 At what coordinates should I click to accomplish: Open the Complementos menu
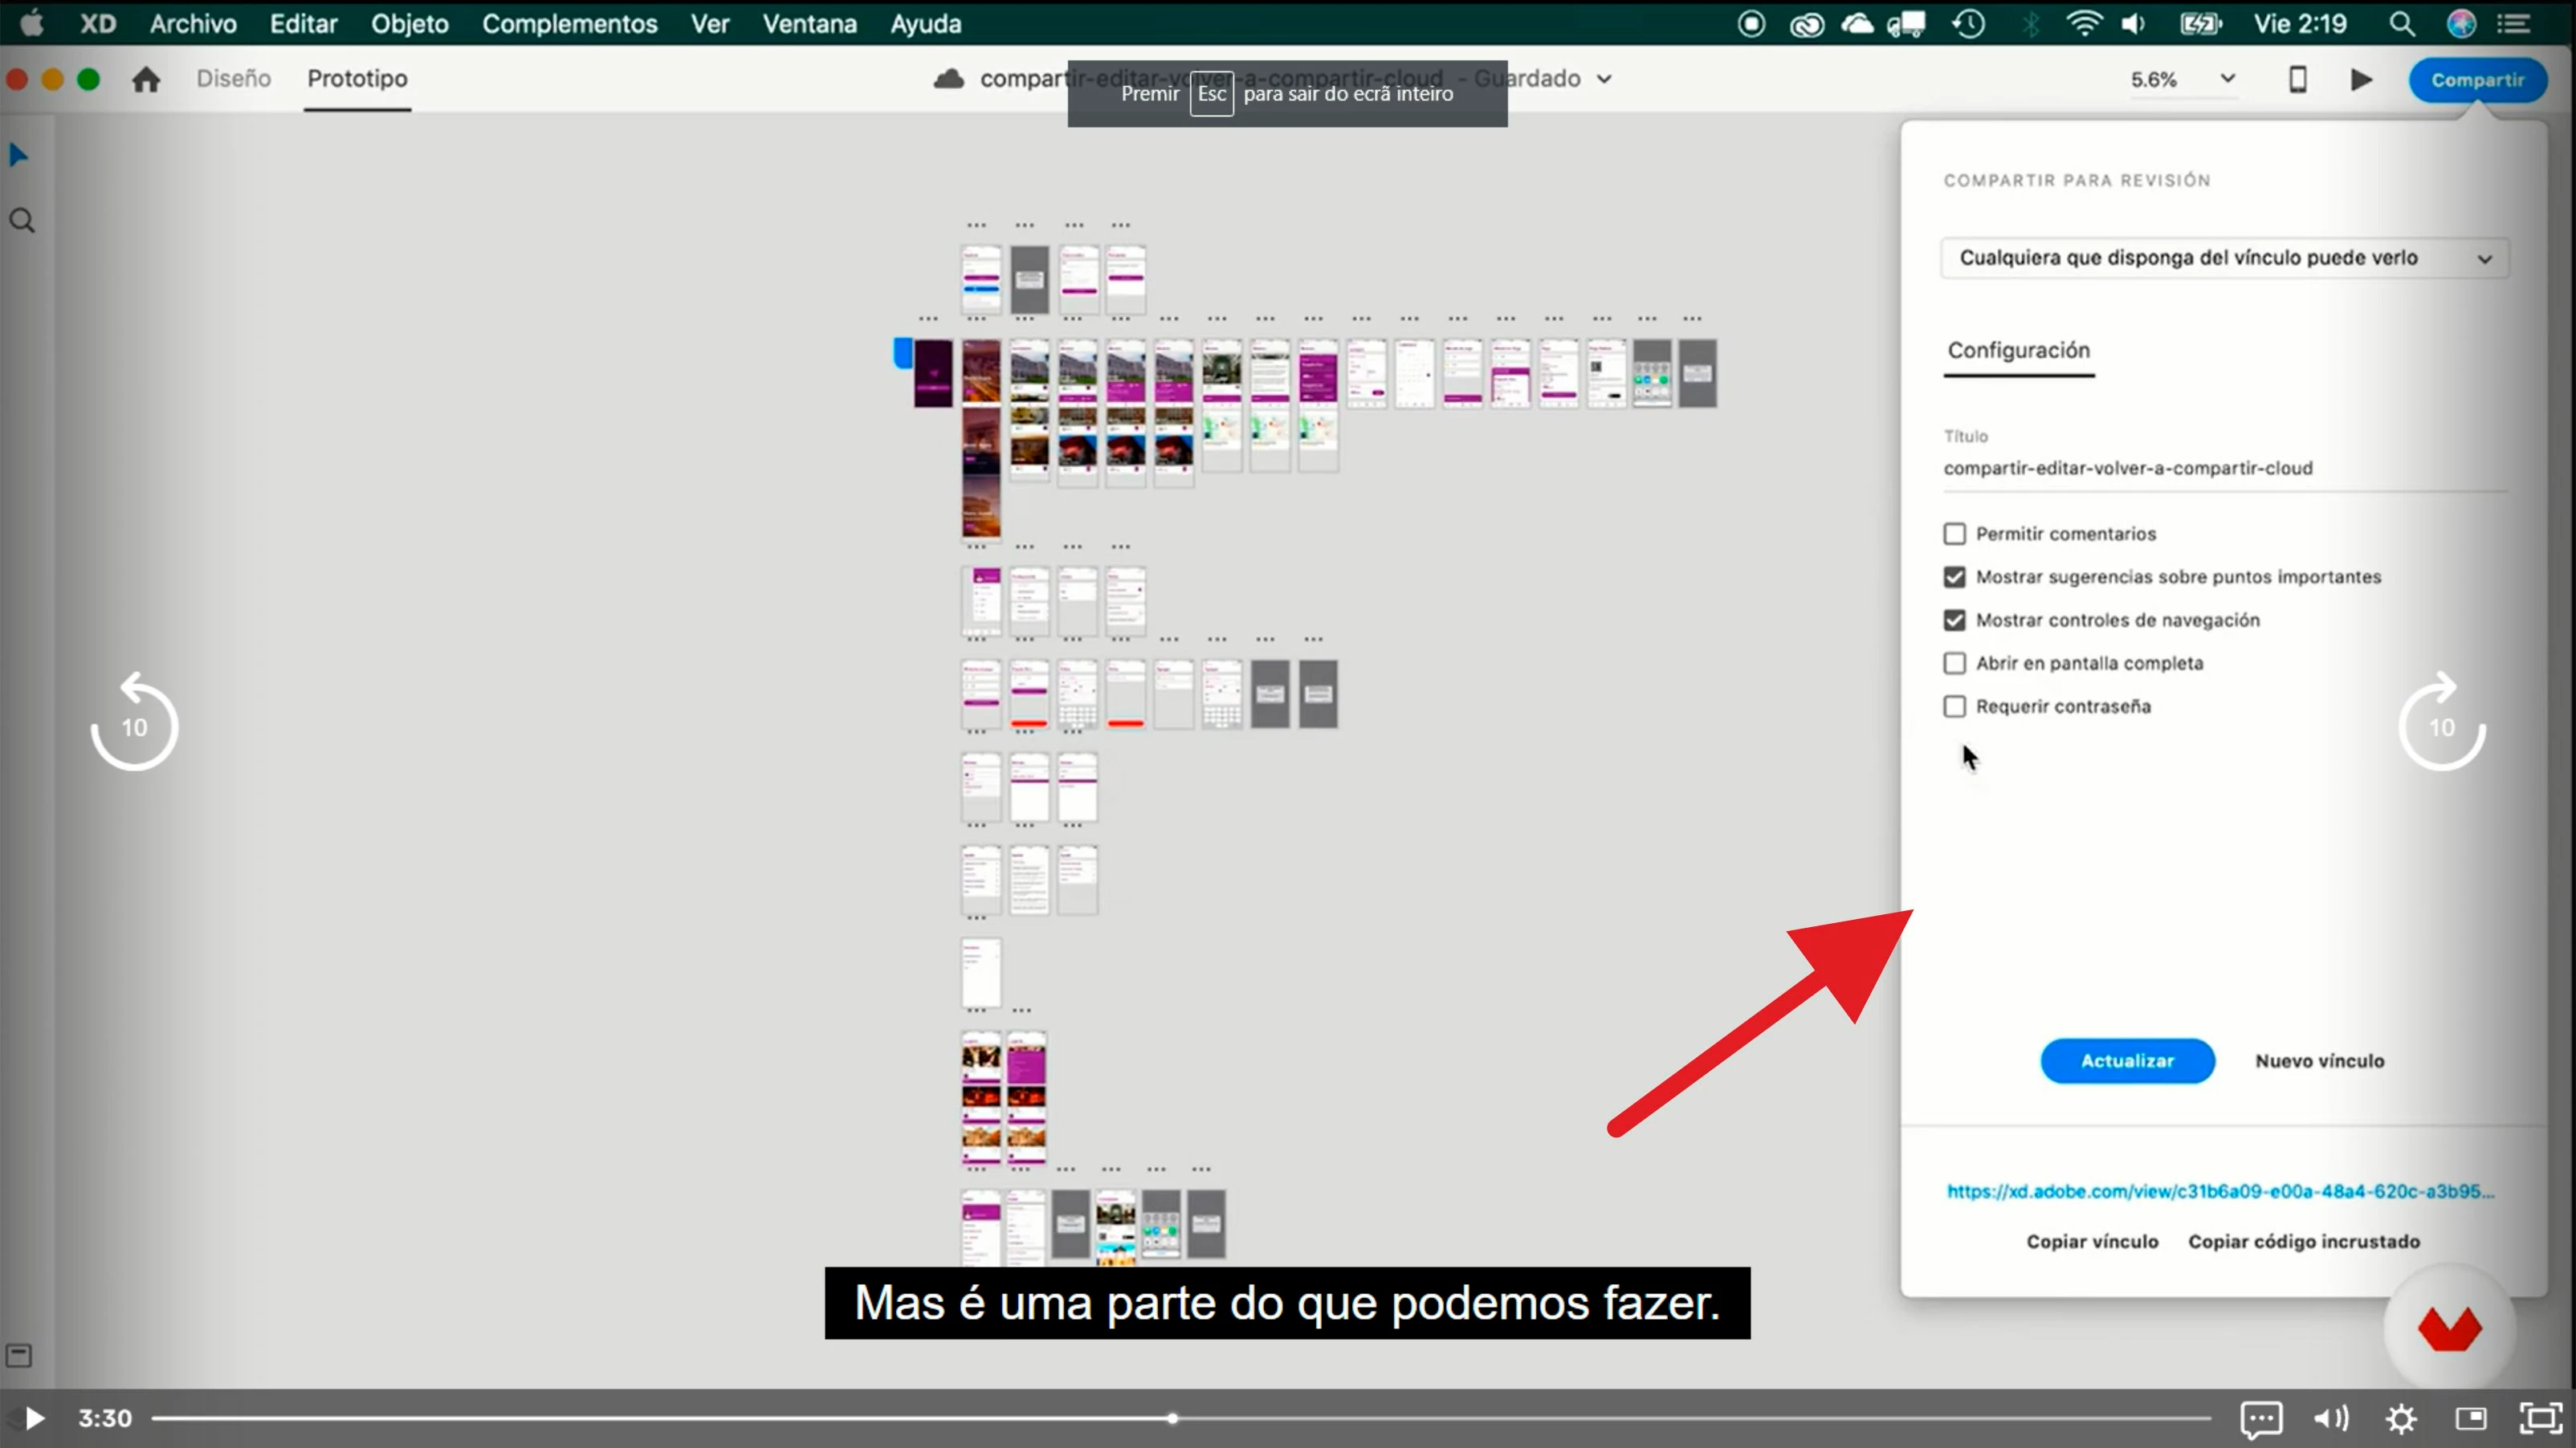569,23
